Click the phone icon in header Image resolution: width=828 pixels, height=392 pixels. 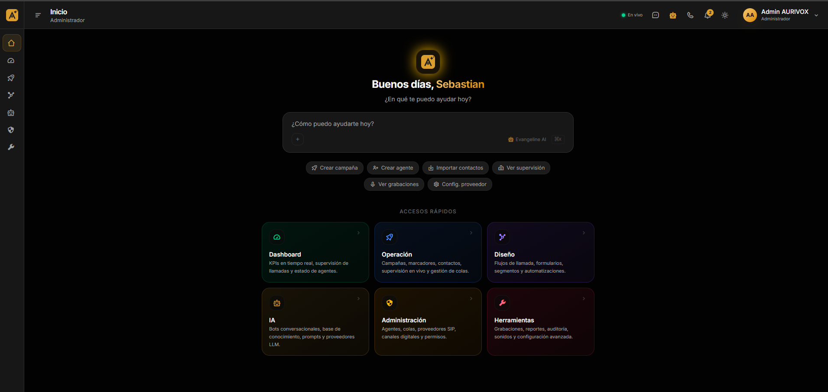[x=690, y=15]
